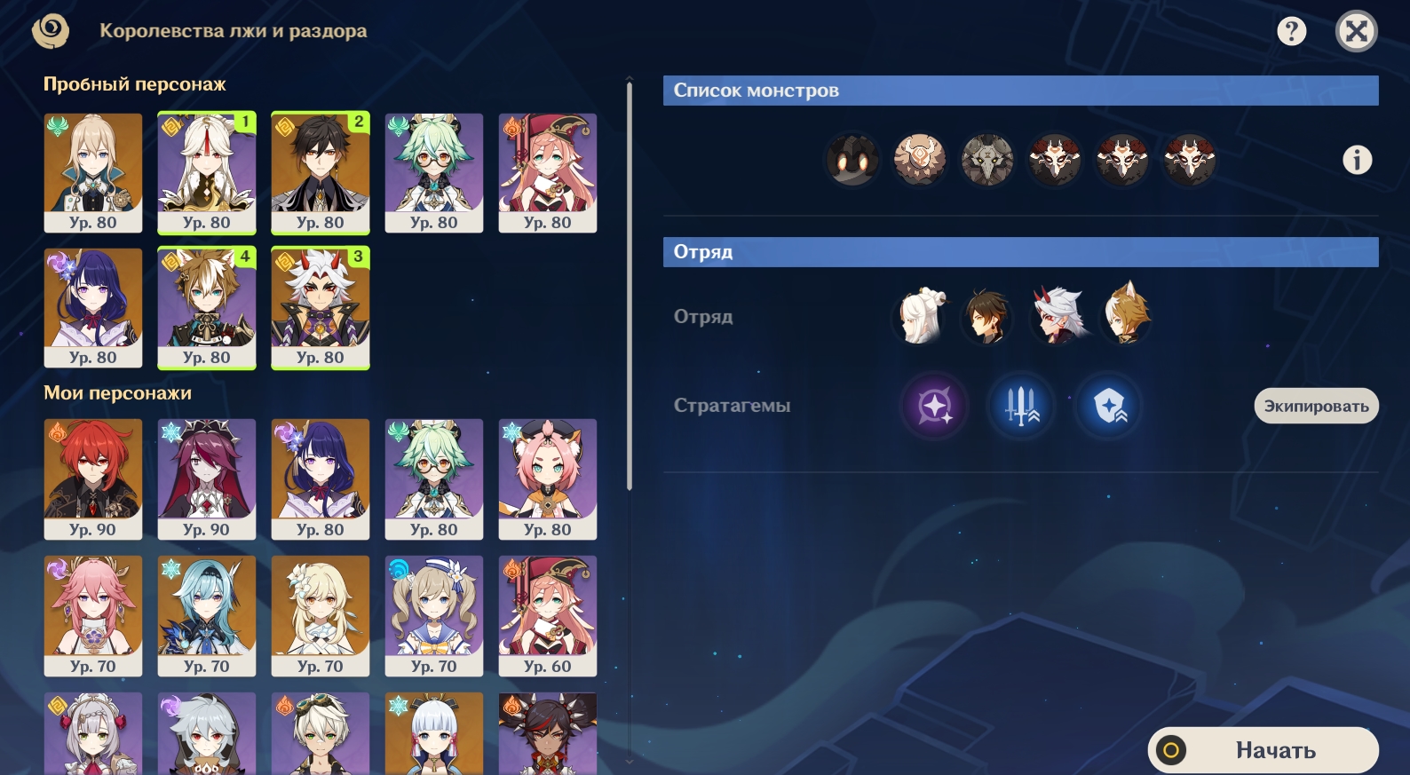Image resolution: width=1410 pixels, height=775 pixels.
Task: Select the blonde trial character card
Action: coord(93,173)
